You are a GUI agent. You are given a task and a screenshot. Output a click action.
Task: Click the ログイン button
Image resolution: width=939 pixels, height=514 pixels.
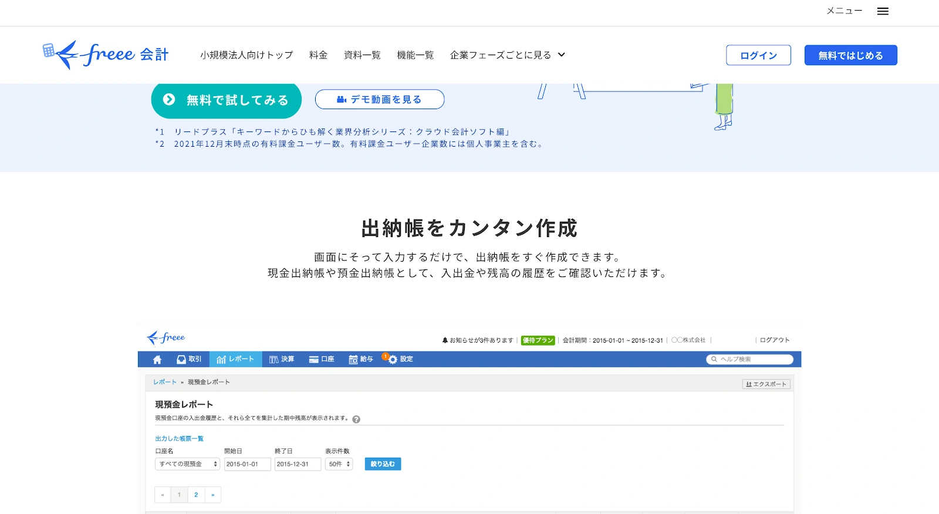coord(758,55)
